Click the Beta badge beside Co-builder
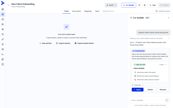Viewport: 173px width, 108px height. point(147,18)
